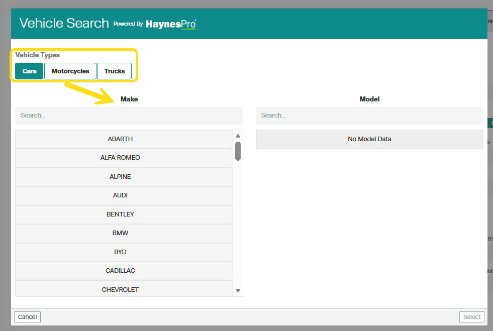The width and height of the screenshot is (493, 331).
Task: Click the make list scroll down arrow
Action: (x=238, y=290)
